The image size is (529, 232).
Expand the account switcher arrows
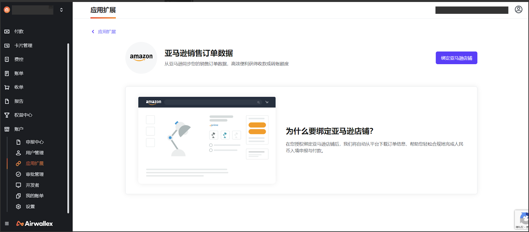click(61, 10)
